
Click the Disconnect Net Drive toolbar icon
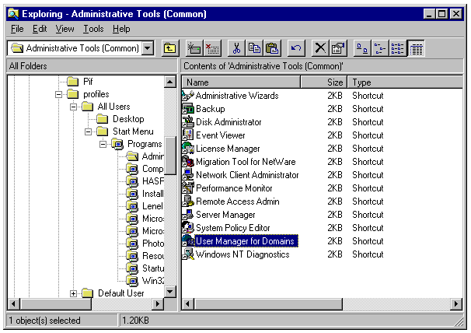point(211,48)
